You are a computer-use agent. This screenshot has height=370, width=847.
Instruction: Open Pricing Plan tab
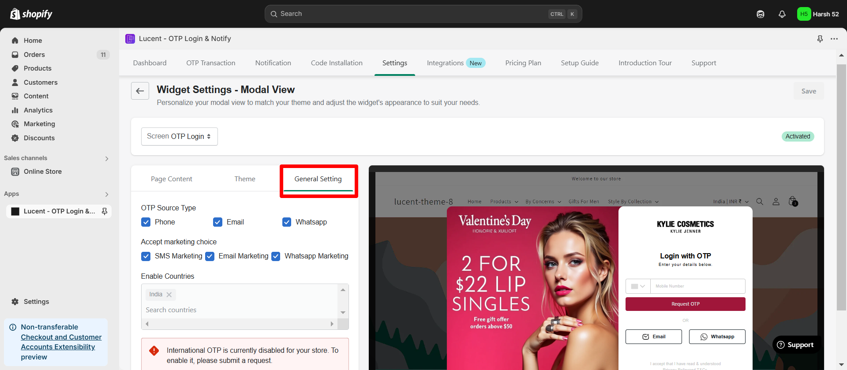point(523,63)
